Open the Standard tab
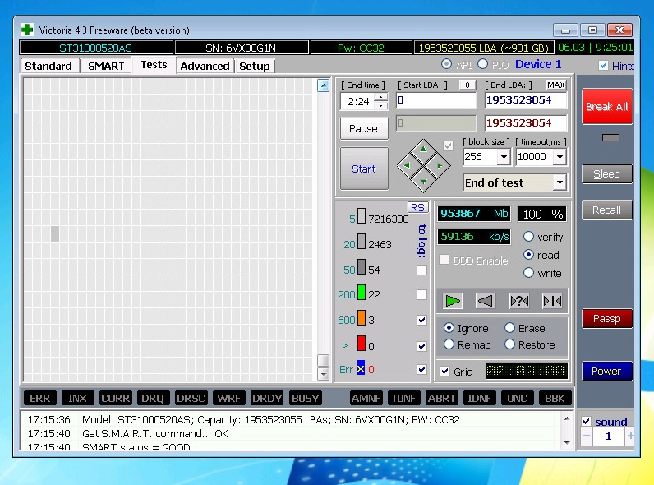The width and height of the screenshot is (654, 485). click(x=48, y=66)
